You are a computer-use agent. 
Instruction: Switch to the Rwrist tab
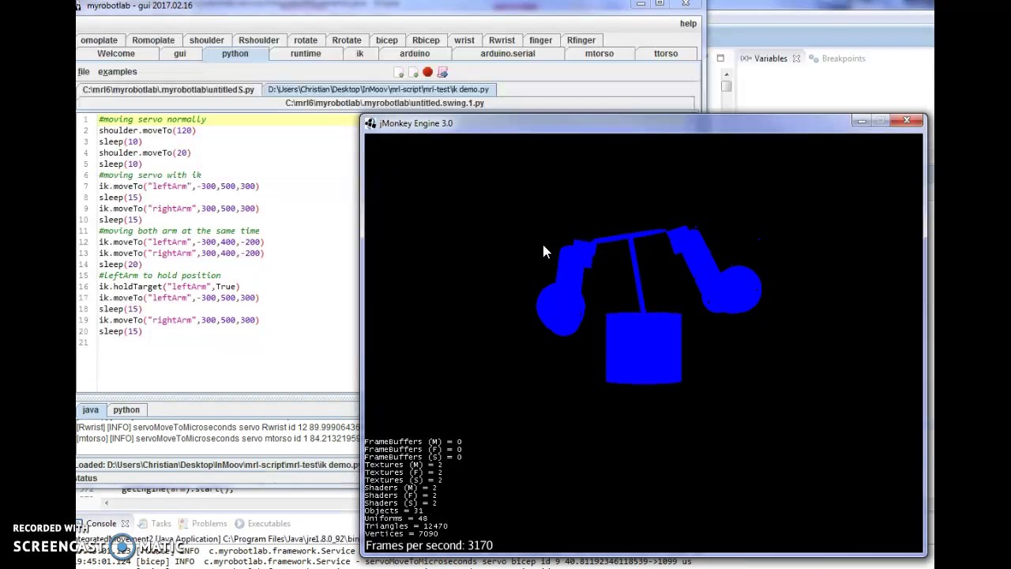(x=502, y=40)
